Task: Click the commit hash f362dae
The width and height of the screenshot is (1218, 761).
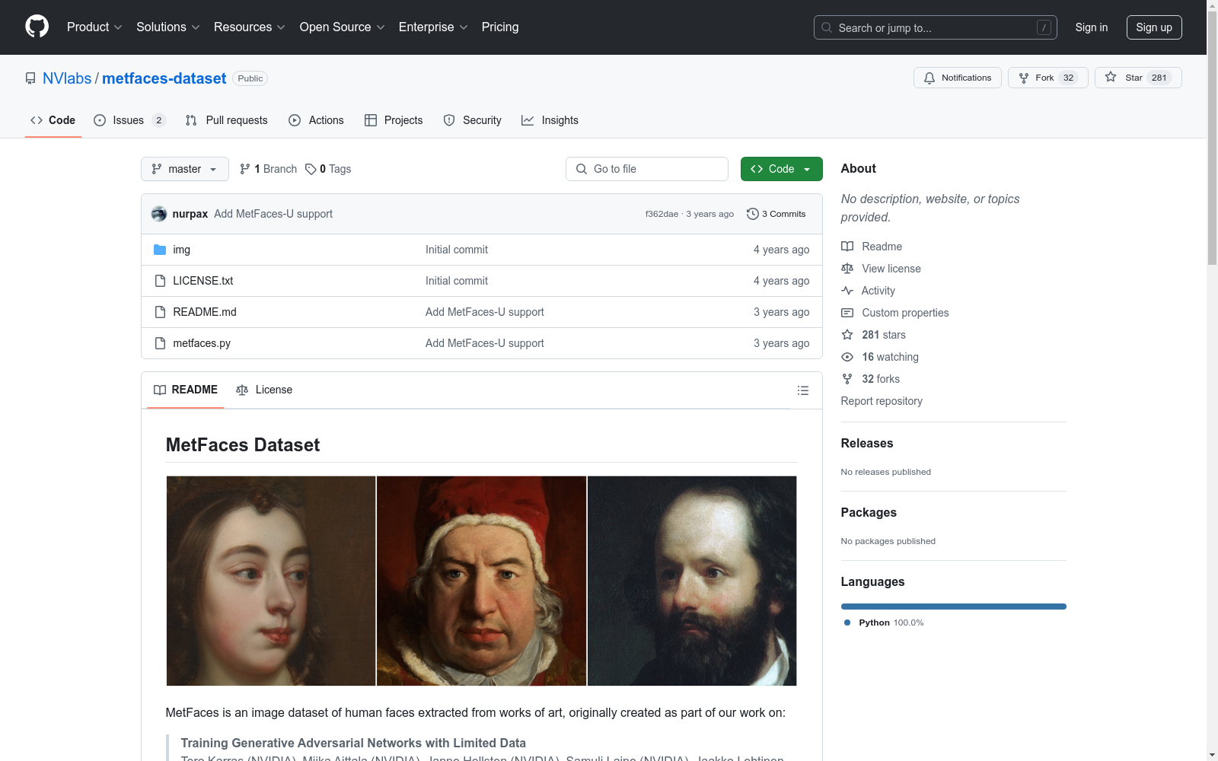Action: point(662,214)
